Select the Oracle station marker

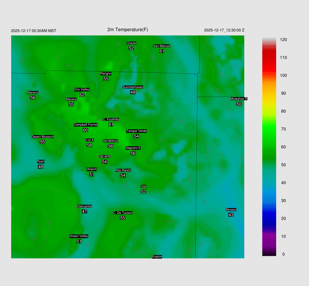pos(131,43)
